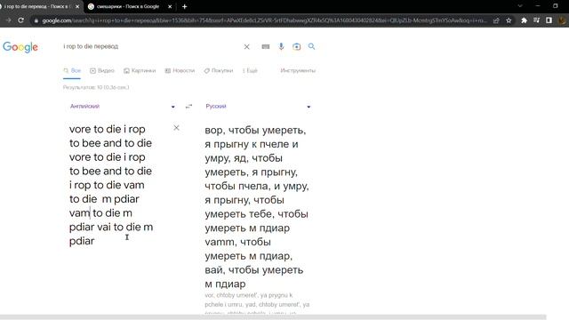The height and width of the screenshot is (320, 569).
Task: Share this page icon in address bar
Action: [x=496, y=20]
